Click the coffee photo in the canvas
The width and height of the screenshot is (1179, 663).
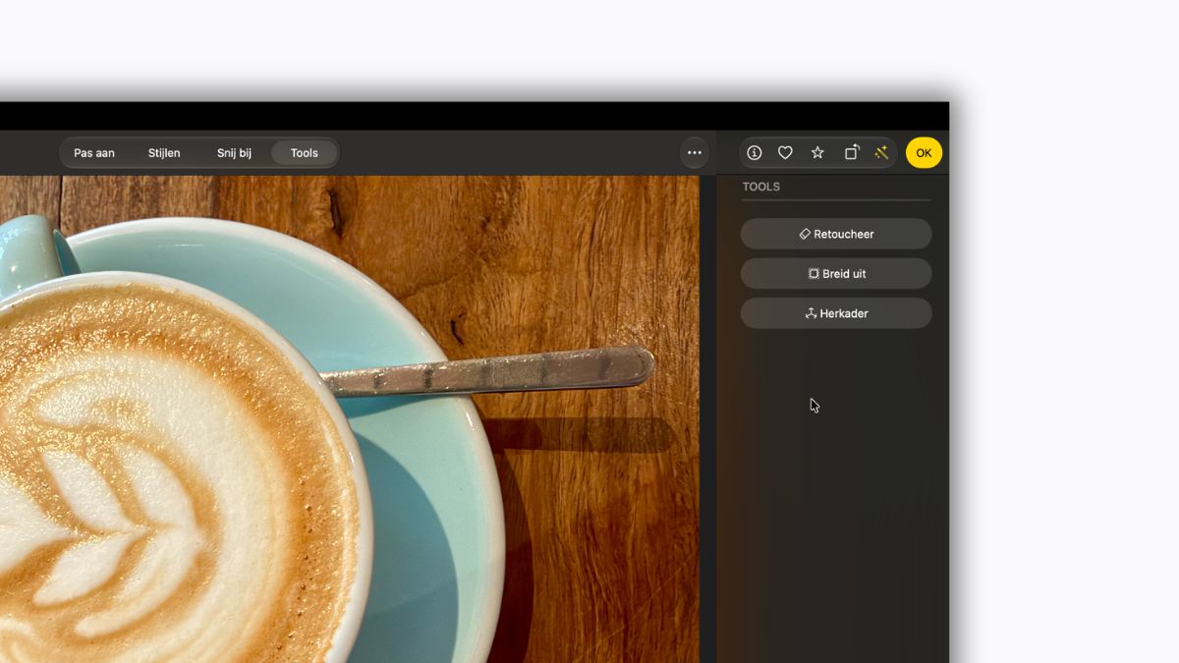350,419
